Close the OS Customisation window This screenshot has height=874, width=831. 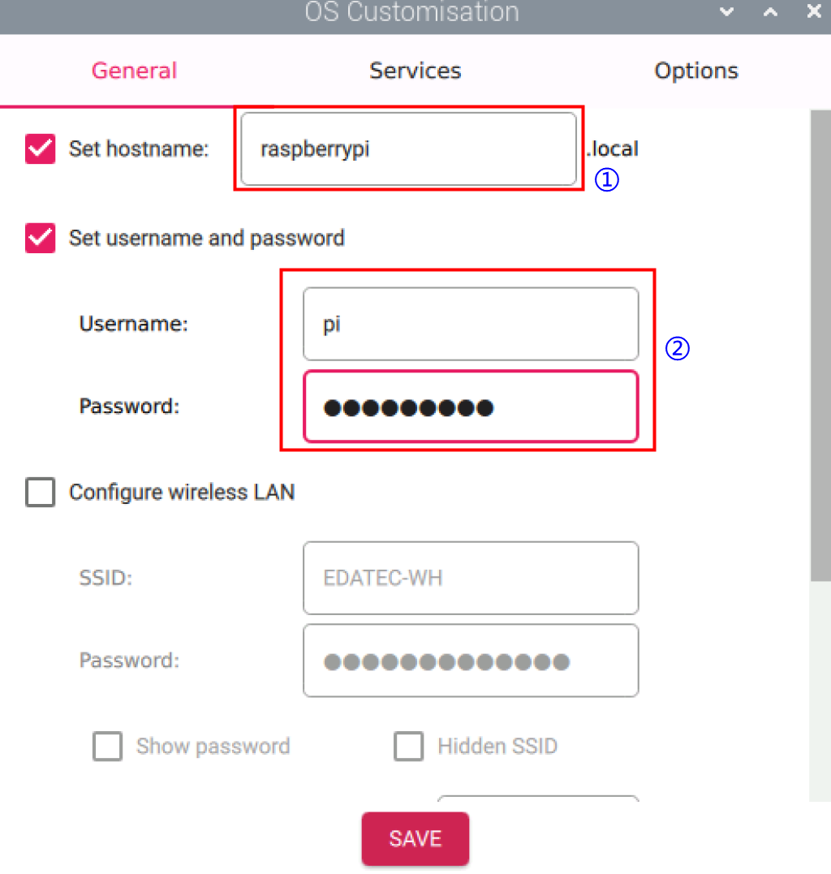click(x=813, y=12)
